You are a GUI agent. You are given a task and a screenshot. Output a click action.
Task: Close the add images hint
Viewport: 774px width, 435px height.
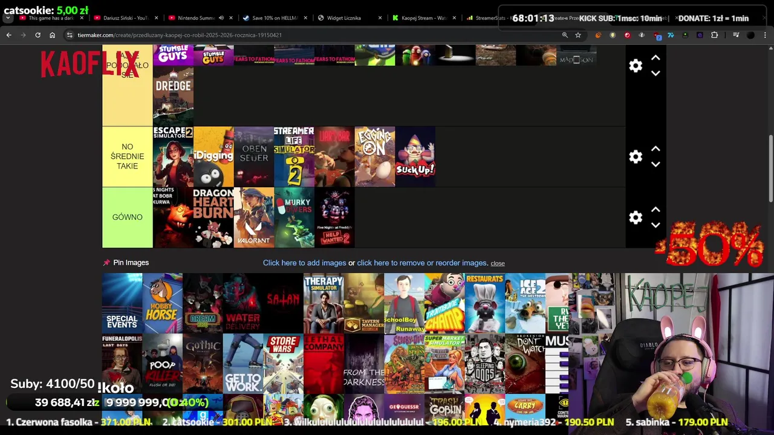click(498, 263)
